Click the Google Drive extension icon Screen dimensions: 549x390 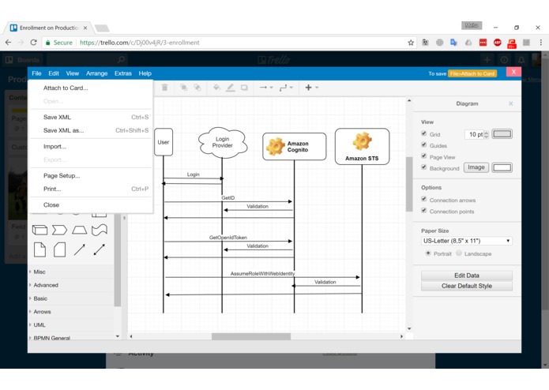click(x=468, y=43)
